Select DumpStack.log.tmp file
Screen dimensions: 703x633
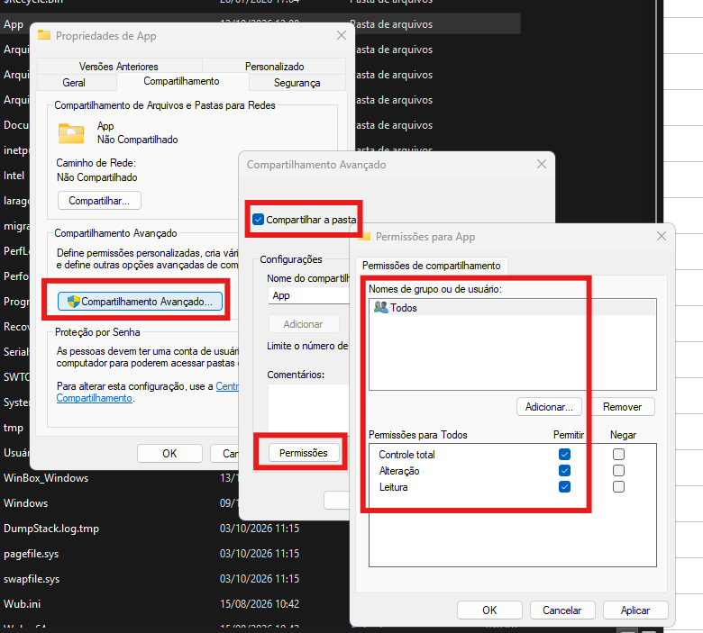point(51,529)
